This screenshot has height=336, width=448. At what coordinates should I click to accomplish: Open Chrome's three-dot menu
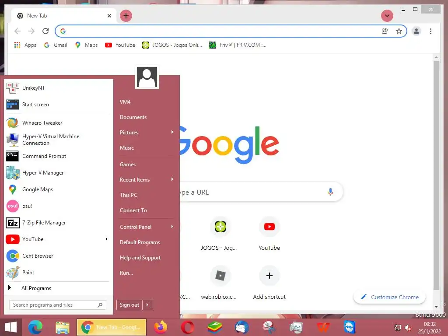pos(430,31)
